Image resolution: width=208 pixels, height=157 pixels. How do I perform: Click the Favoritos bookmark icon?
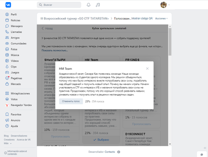(7, 115)
